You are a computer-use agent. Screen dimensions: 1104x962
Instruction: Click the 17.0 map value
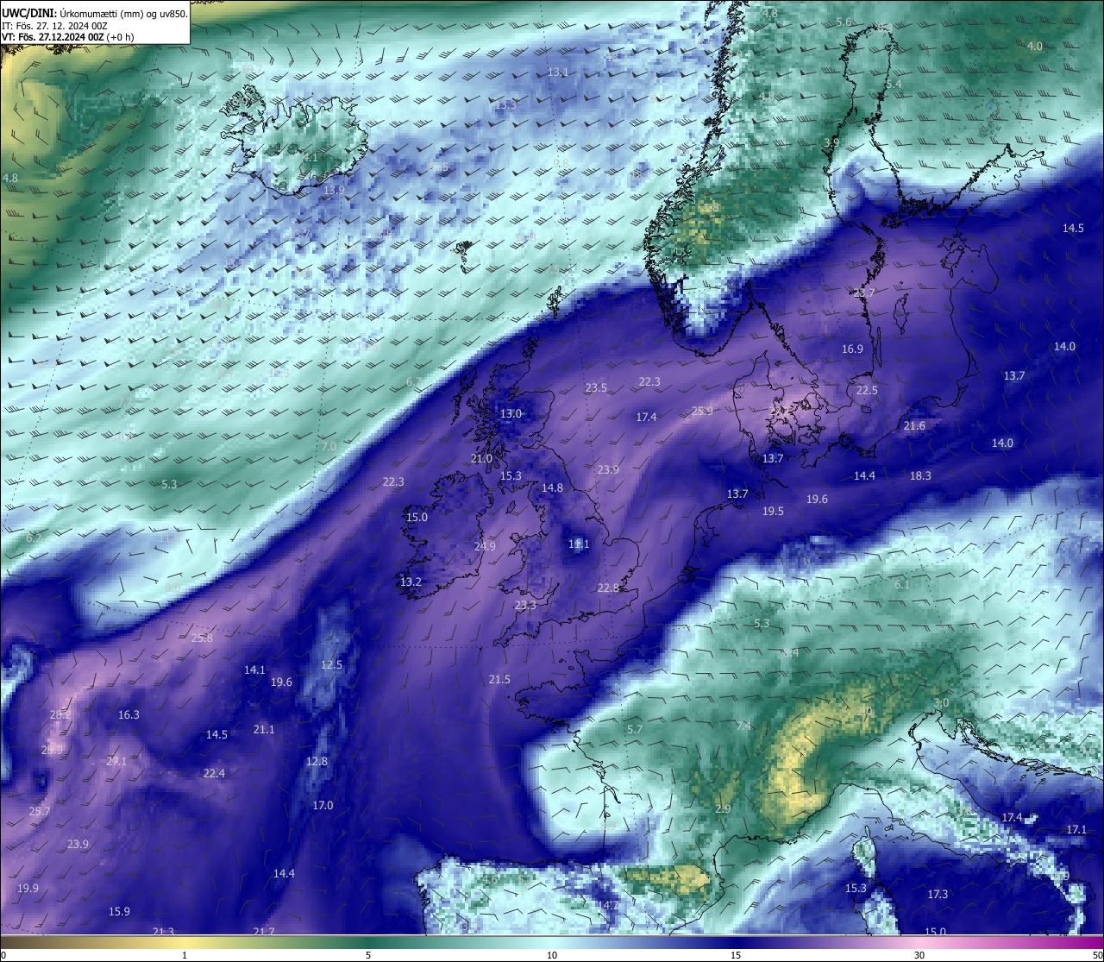[x=323, y=805]
